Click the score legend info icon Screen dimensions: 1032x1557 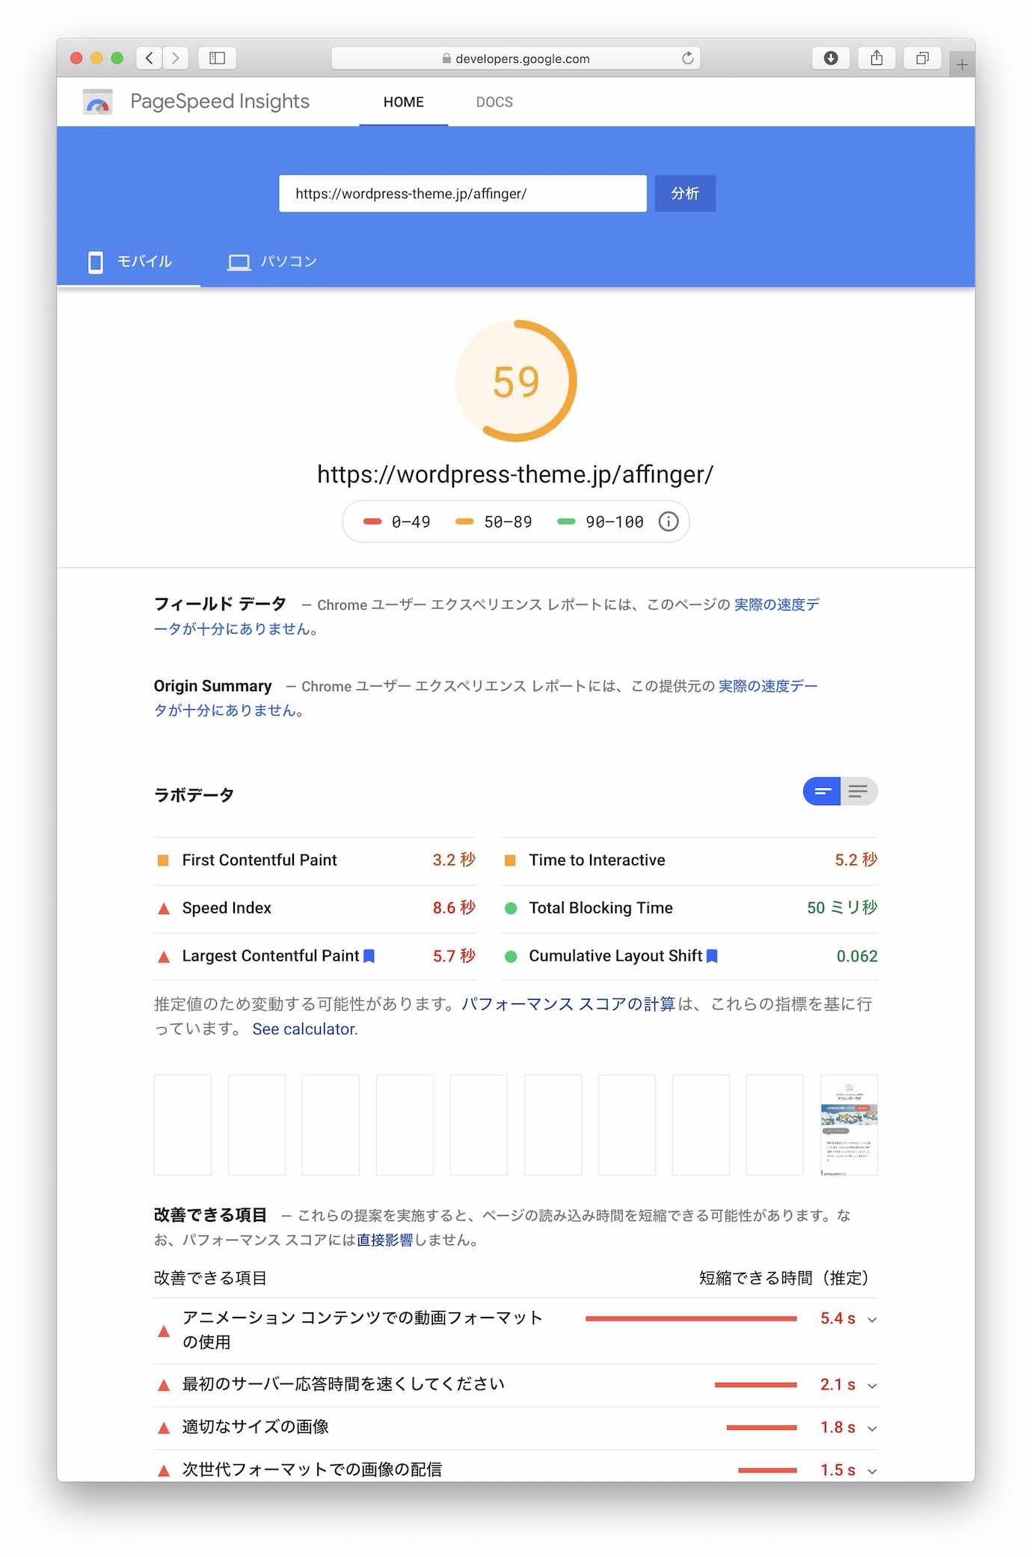pyautogui.click(x=669, y=521)
